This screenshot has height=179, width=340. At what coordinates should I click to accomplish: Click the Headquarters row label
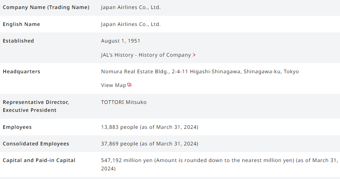[22, 72]
